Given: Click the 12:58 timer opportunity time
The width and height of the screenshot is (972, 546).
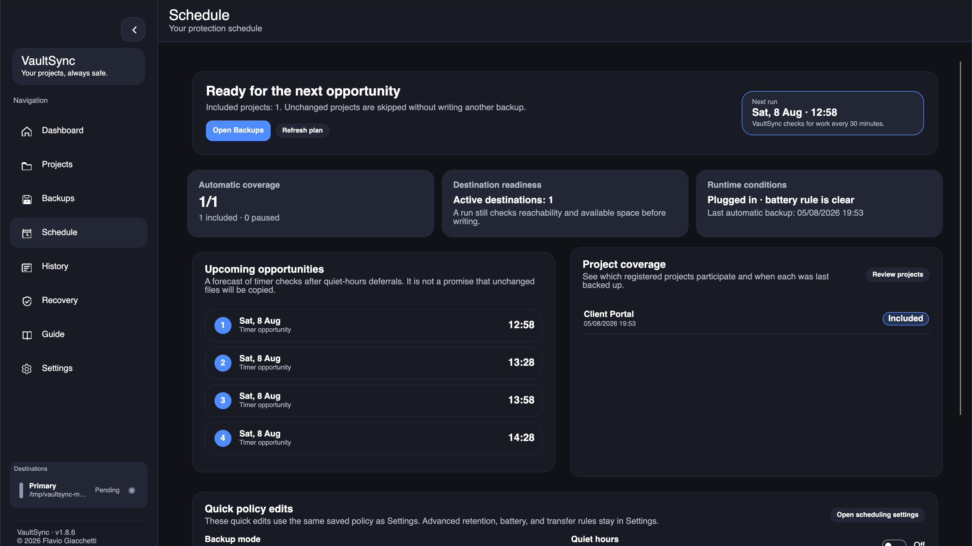Looking at the screenshot, I should click(x=521, y=325).
